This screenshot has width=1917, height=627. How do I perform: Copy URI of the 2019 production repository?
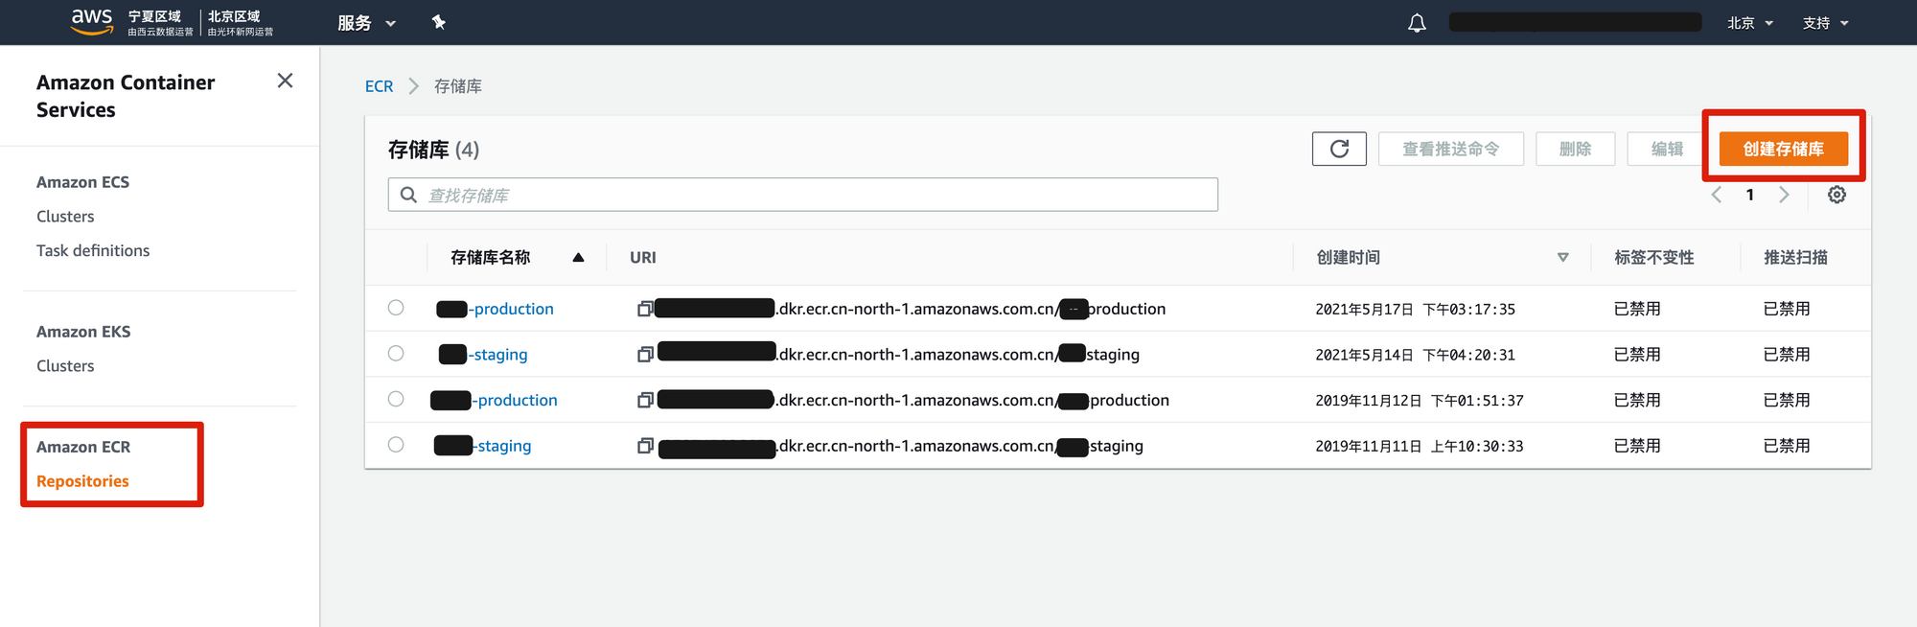(x=645, y=400)
